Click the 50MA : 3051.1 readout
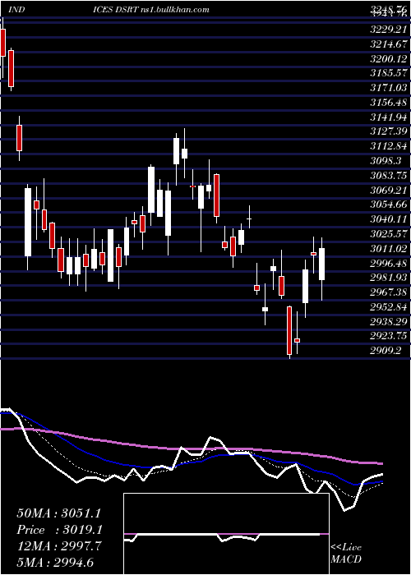411x575 pixels. 58,513
